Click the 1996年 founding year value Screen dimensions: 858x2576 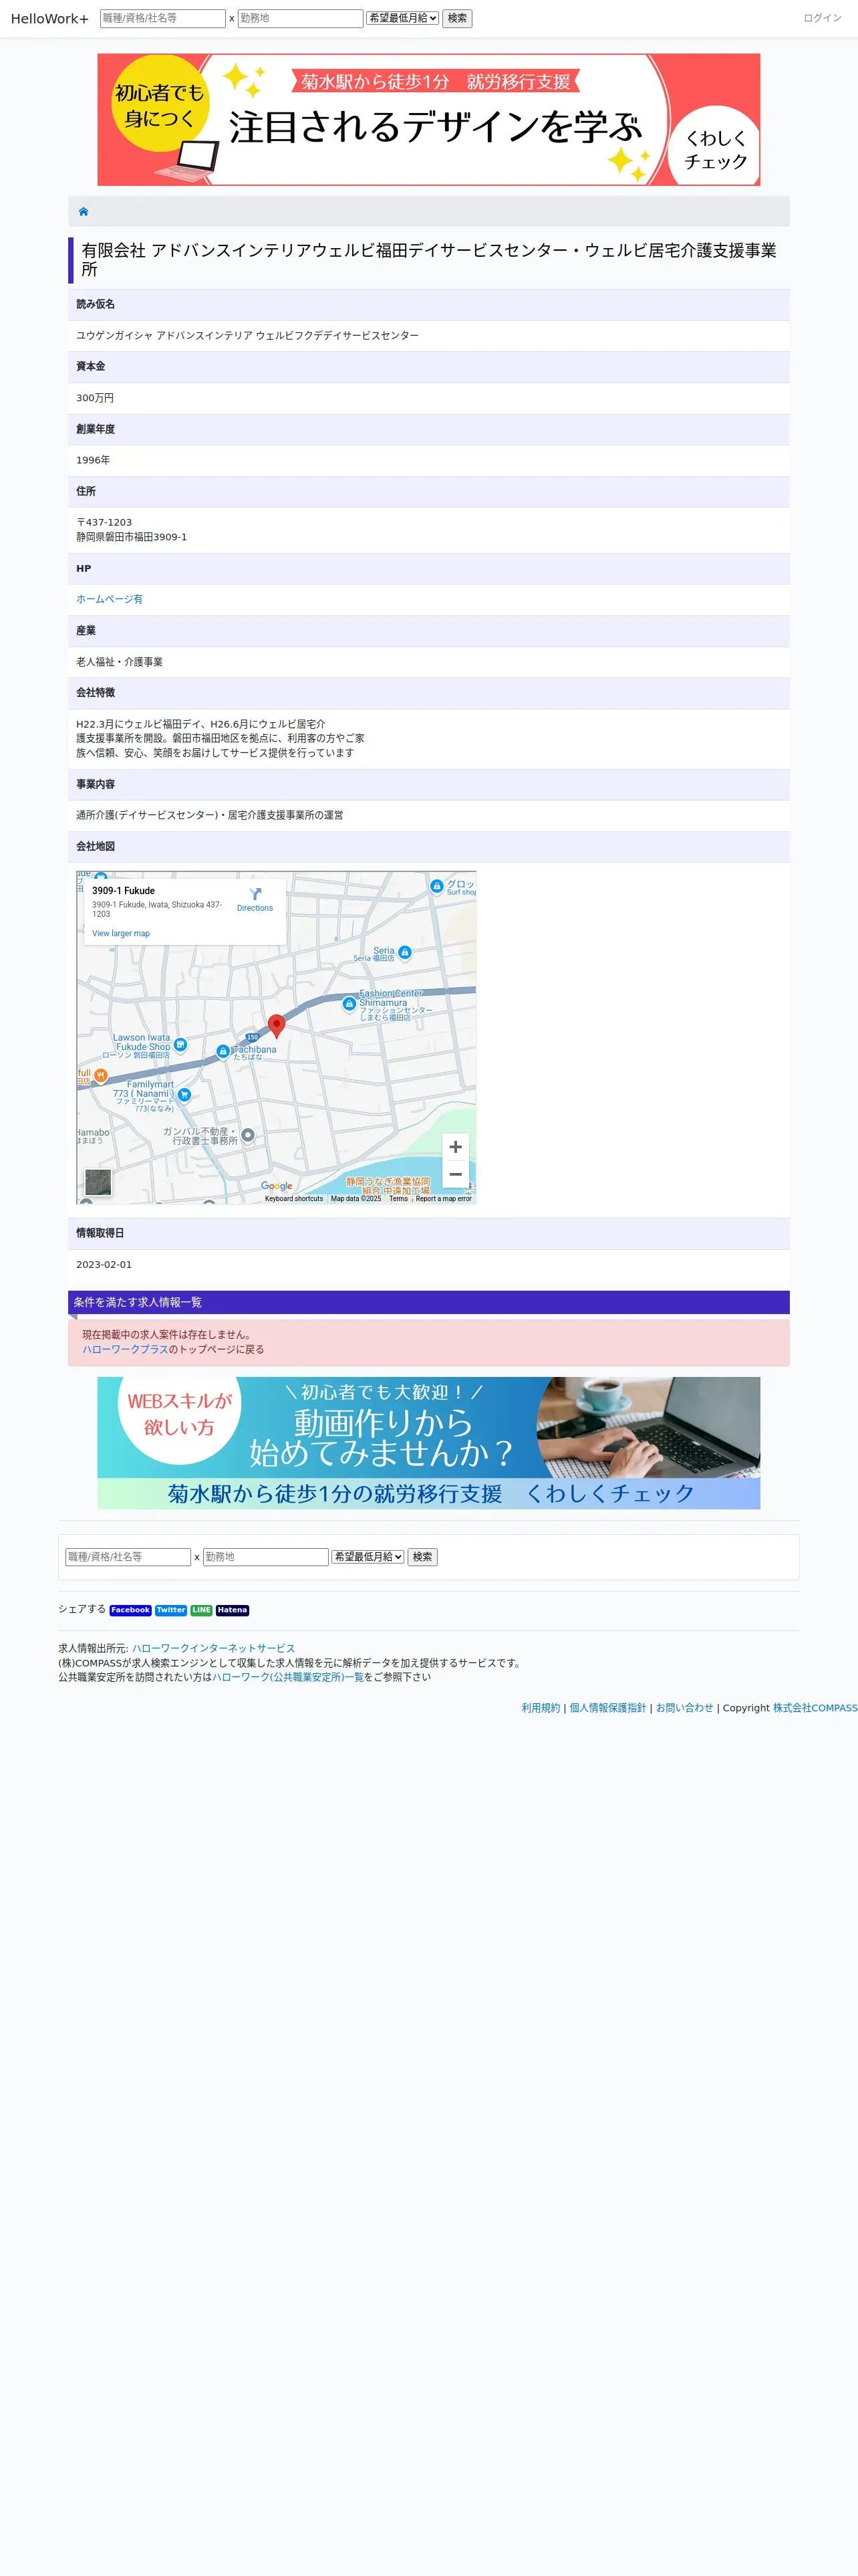[x=93, y=460]
